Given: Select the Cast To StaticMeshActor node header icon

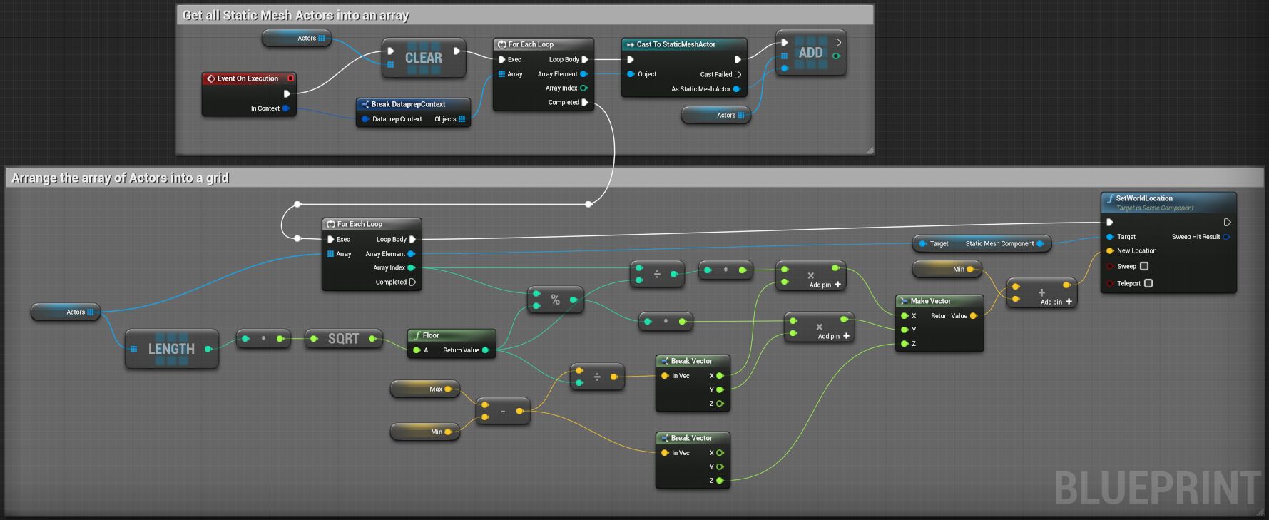Looking at the screenshot, I should point(630,44).
